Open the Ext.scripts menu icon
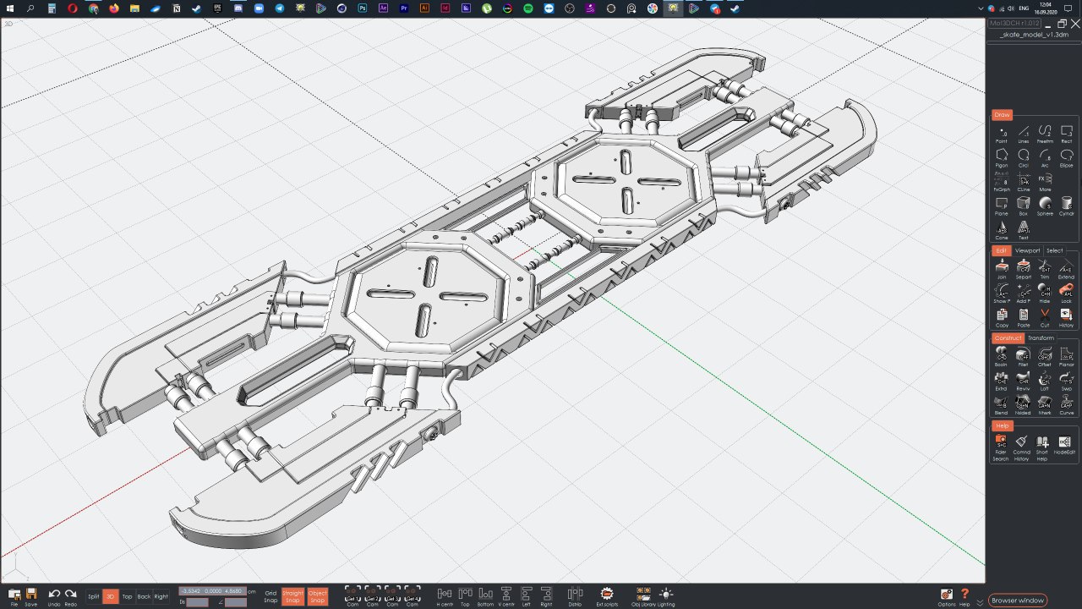1082x609 pixels. [606, 597]
